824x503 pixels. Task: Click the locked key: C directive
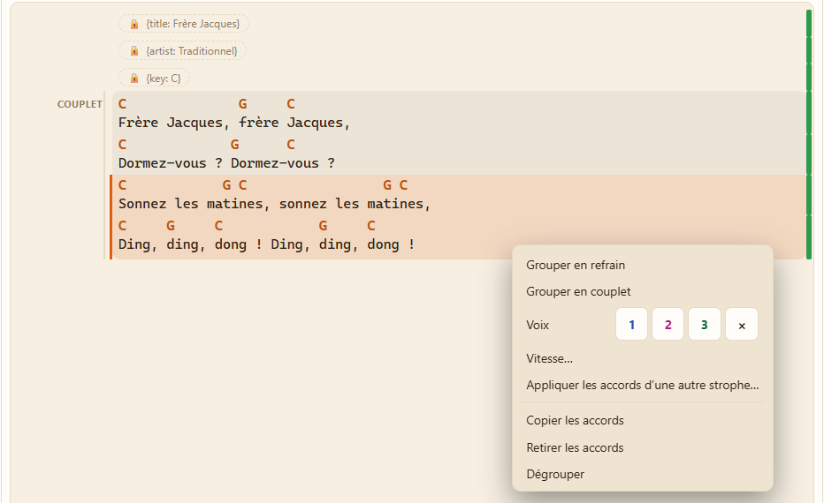[x=154, y=79]
